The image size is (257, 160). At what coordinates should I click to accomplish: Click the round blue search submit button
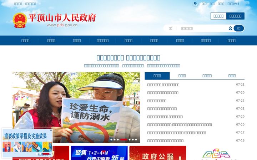click(x=239, y=28)
